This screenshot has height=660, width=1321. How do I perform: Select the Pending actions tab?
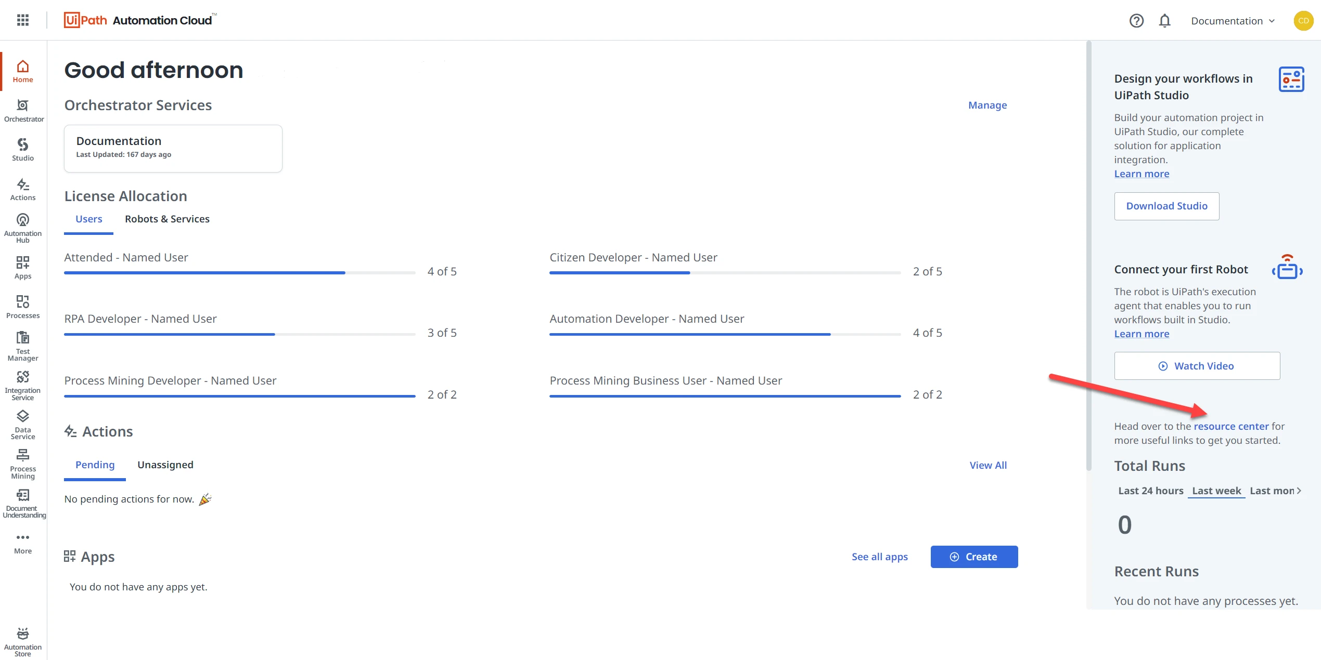95,465
